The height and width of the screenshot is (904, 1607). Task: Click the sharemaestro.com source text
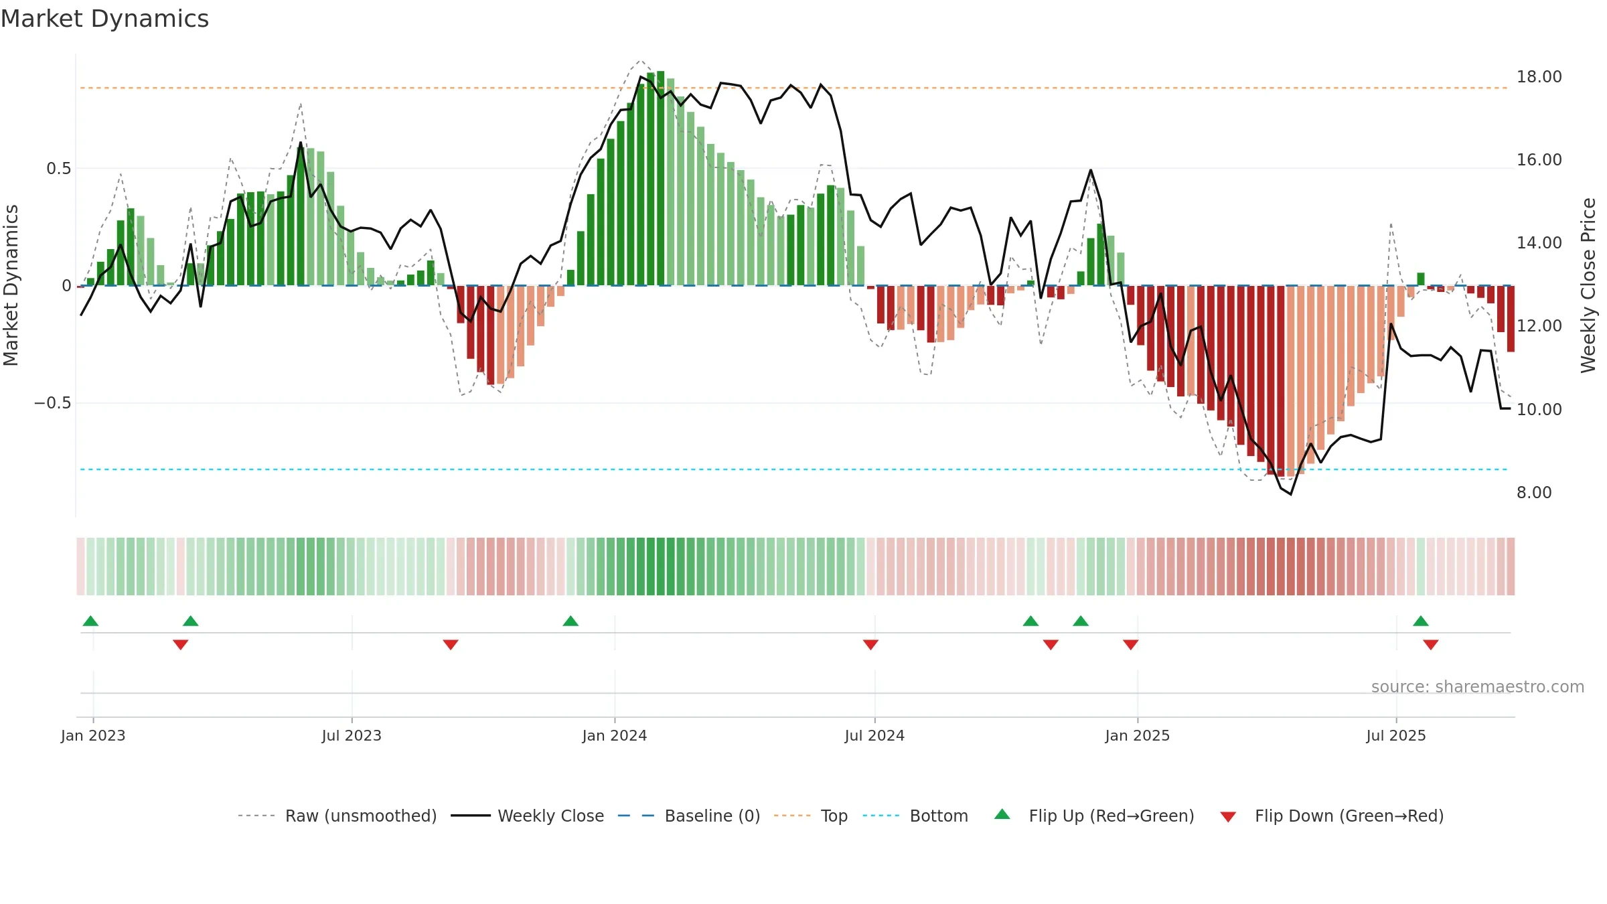pos(1478,687)
